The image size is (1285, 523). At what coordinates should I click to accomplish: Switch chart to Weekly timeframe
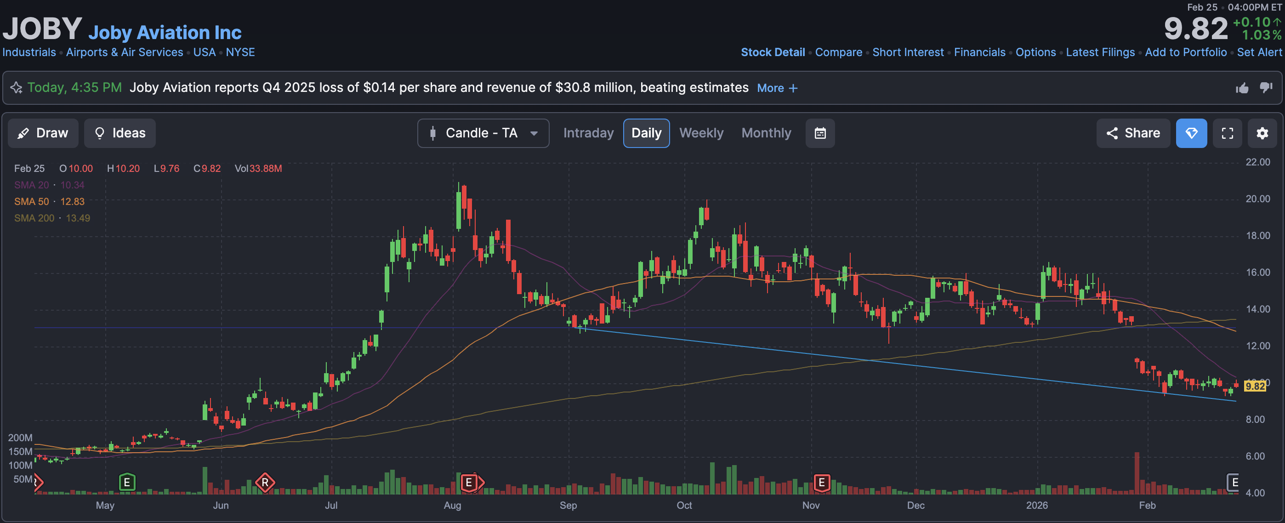pyautogui.click(x=701, y=133)
